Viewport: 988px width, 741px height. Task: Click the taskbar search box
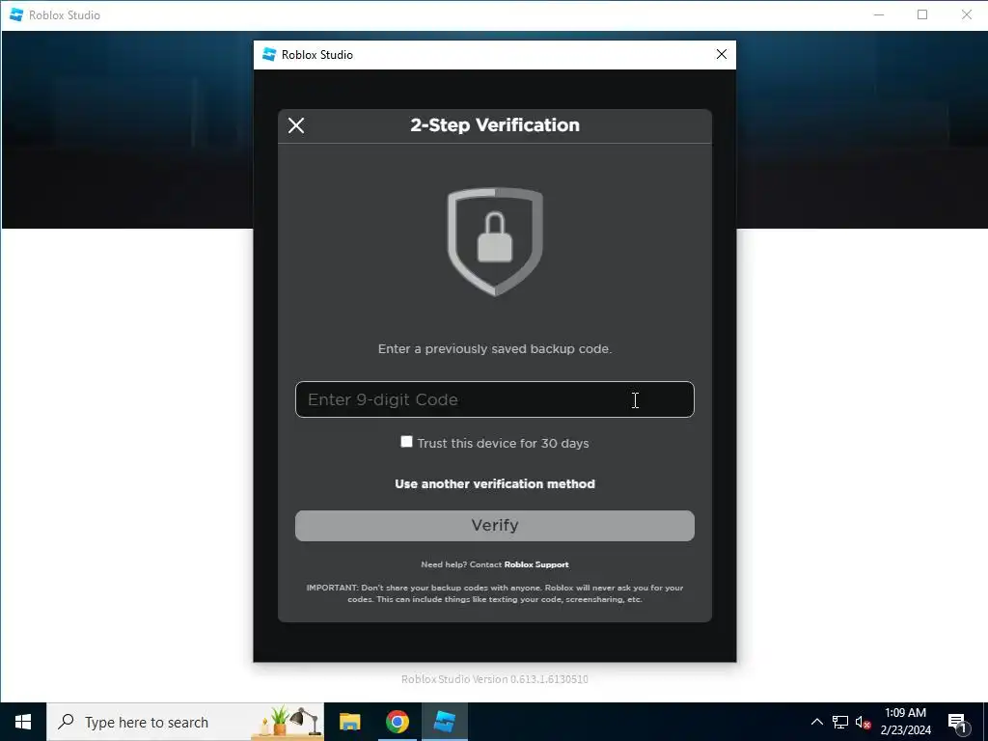[185, 722]
